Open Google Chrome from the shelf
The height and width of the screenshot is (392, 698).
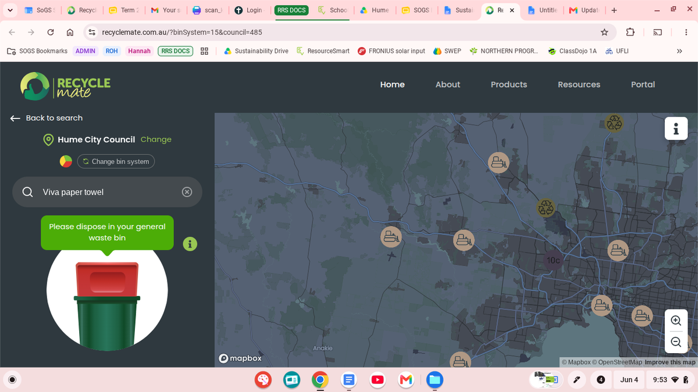(319, 380)
